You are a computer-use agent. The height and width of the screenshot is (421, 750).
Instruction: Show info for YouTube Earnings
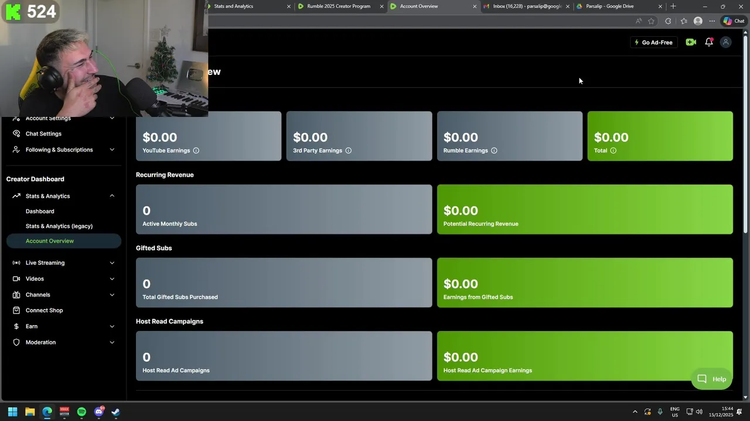point(196,150)
